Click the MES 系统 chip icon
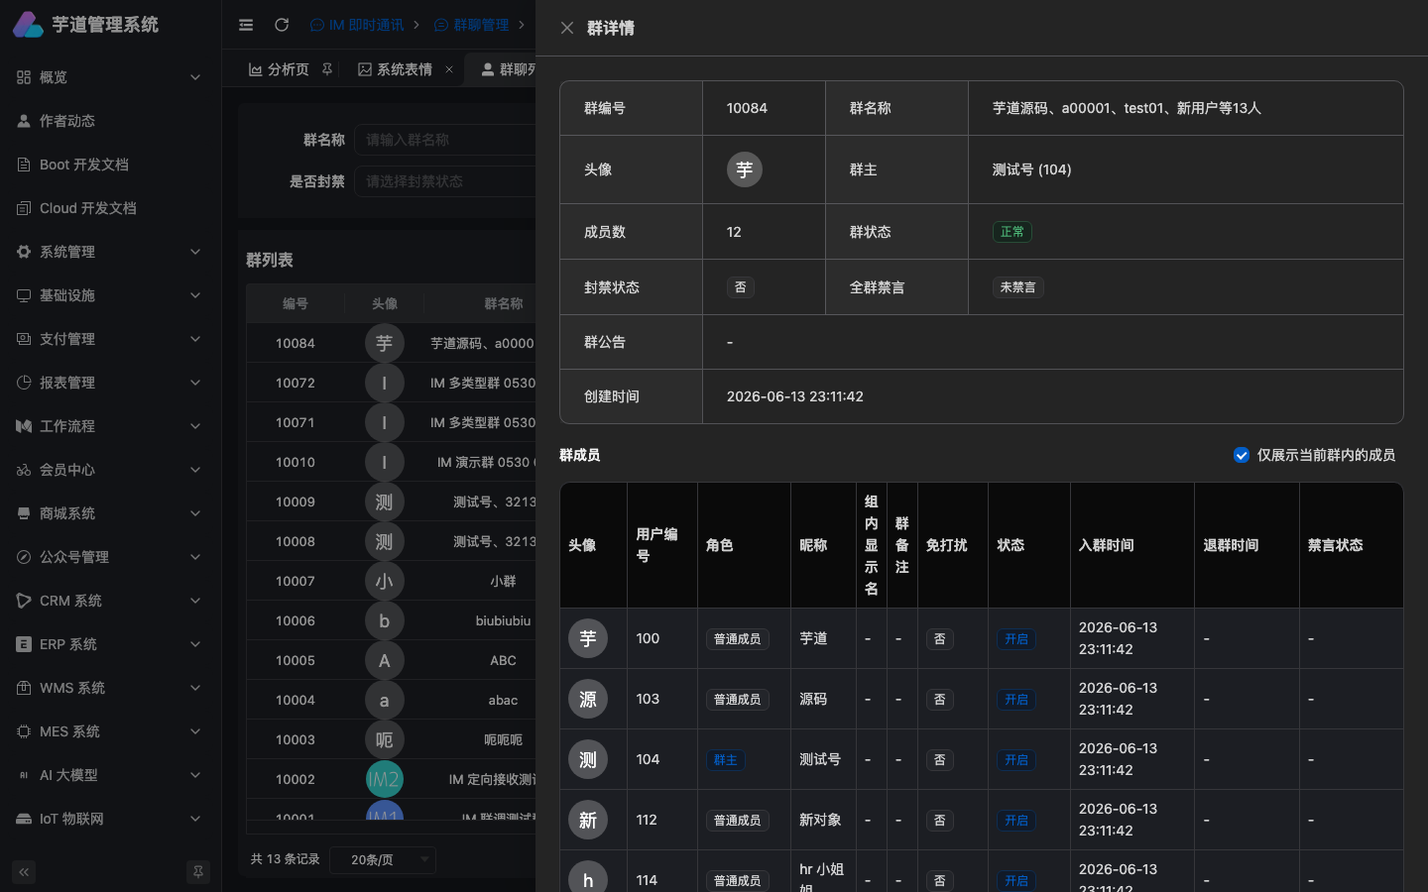This screenshot has width=1428, height=892. 24,731
